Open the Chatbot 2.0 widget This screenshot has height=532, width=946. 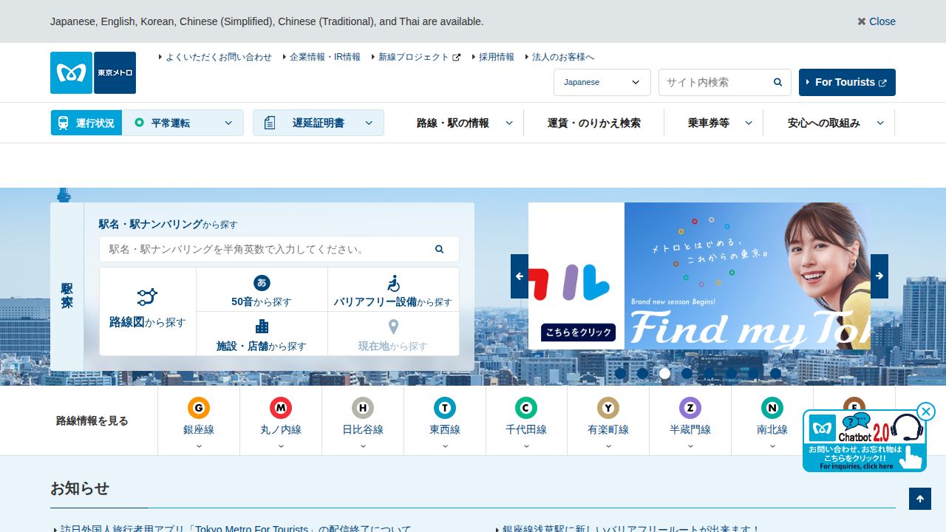[x=865, y=442]
